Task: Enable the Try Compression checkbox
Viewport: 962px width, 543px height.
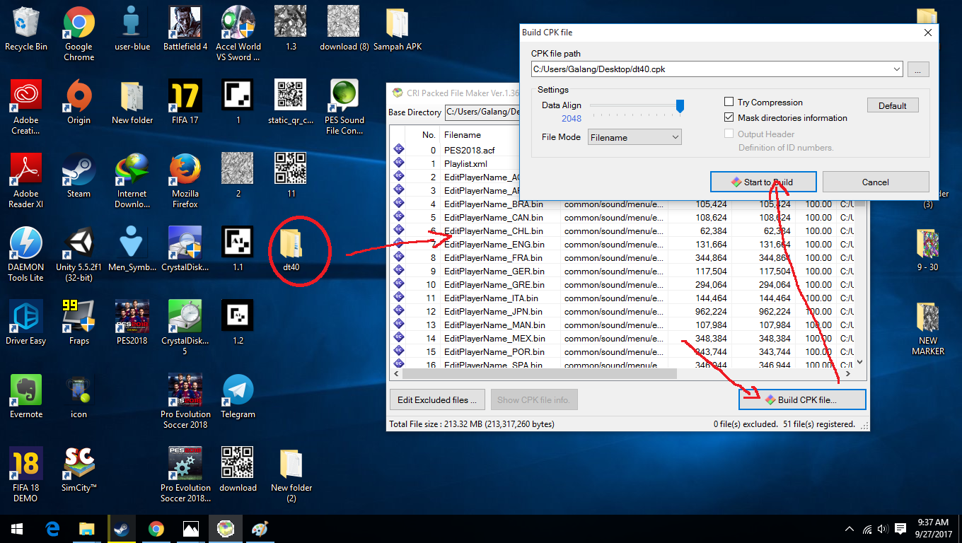Action: (763, 103)
